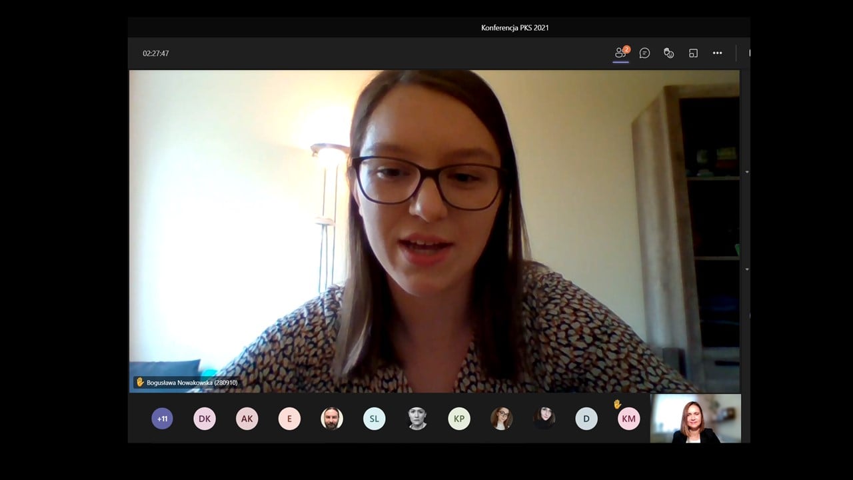The width and height of the screenshot is (853, 480).
Task: Select the DK participant avatar
Action: coord(205,419)
